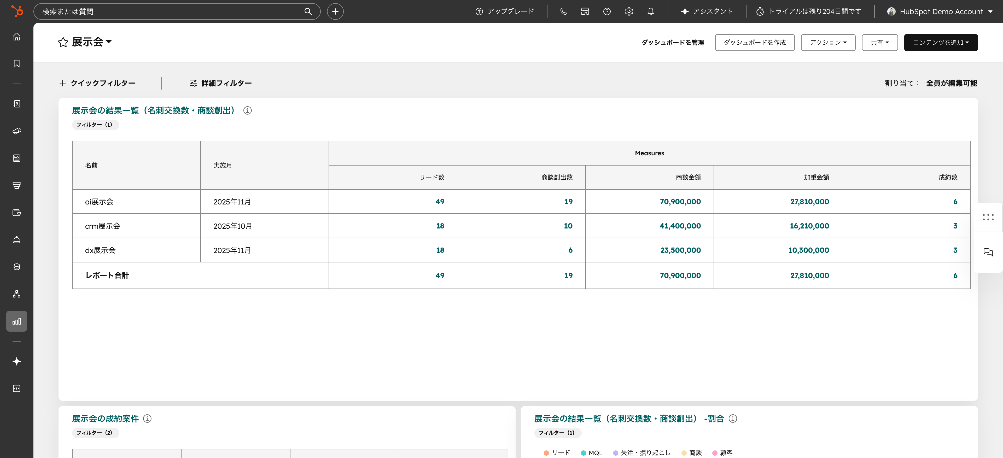1003x458 pixels.
Task: Favorite dashboard with the star icon
Action: click(x=63, y=42)
